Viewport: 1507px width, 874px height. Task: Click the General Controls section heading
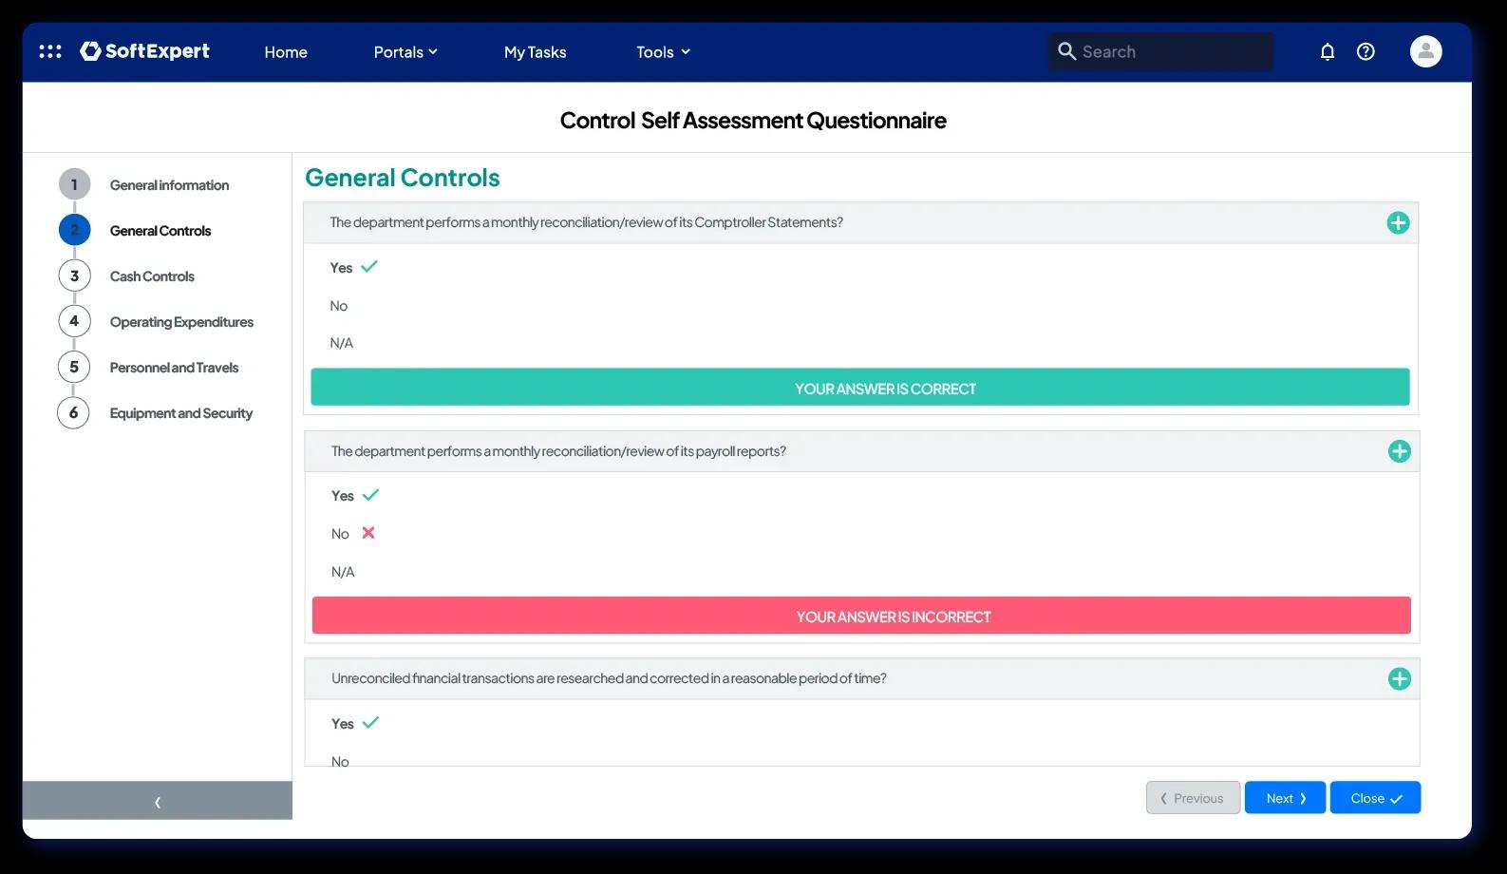point(403,178)
